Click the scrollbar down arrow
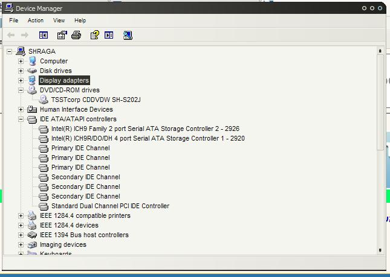This screenshot has height=277, width=390. coord(380,250)
